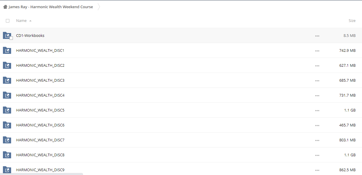The image size is (362, 175).
Task: Open the three-dot menu for HARMONIC_WEALTH_DISC2
Action: pyautogui.click(x=317, y=66)
